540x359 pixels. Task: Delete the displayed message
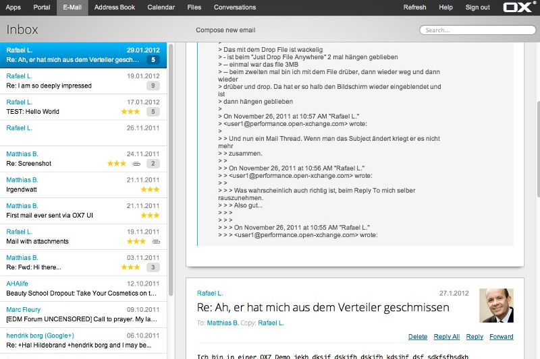coord(418,337)
